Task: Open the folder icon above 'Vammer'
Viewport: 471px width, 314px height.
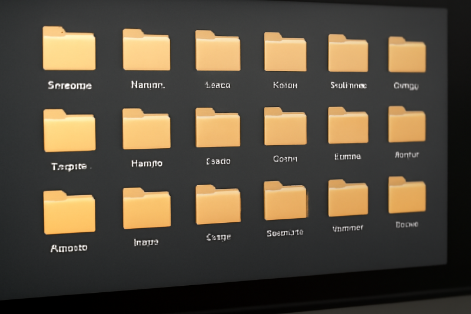Action: click(x=348, y=198)
